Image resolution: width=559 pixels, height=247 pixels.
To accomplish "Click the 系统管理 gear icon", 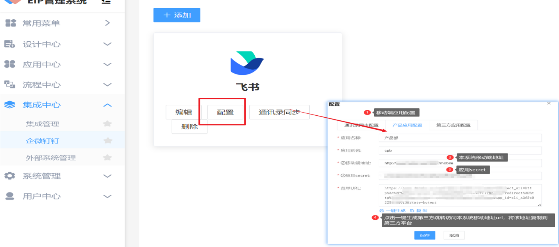I will click(10, 176).
